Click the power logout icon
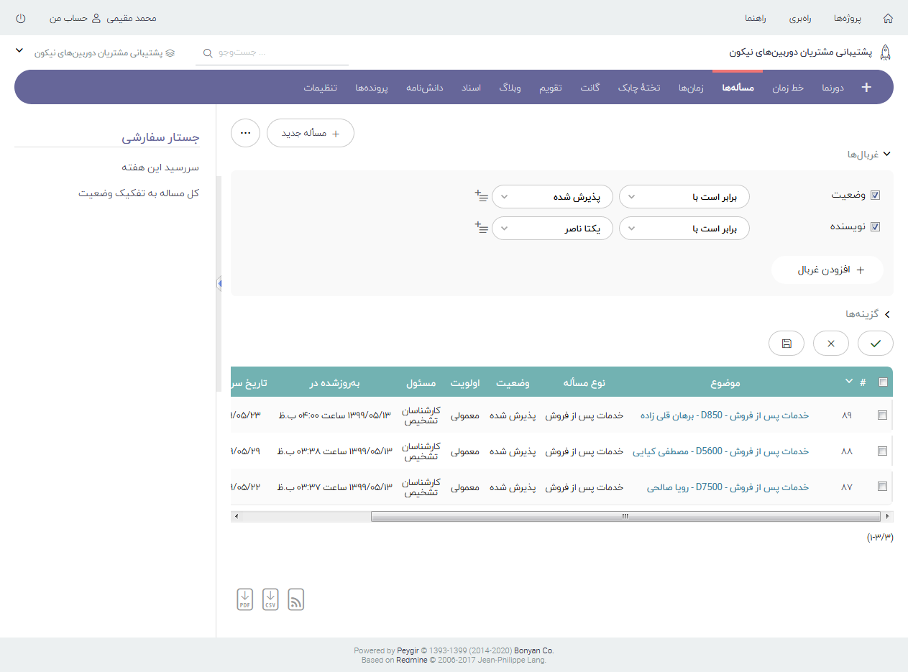 pos(20,18)
